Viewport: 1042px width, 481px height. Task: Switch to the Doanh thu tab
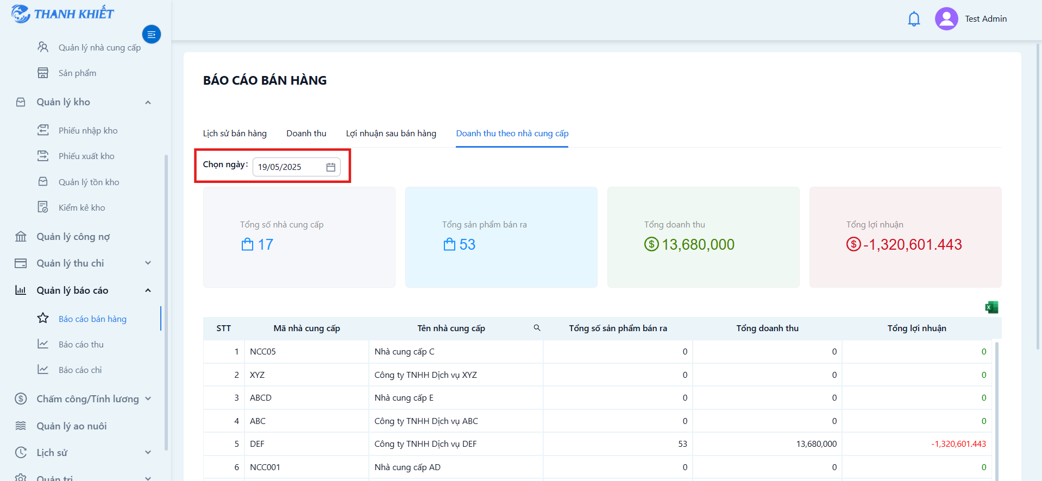click(306, 134)
